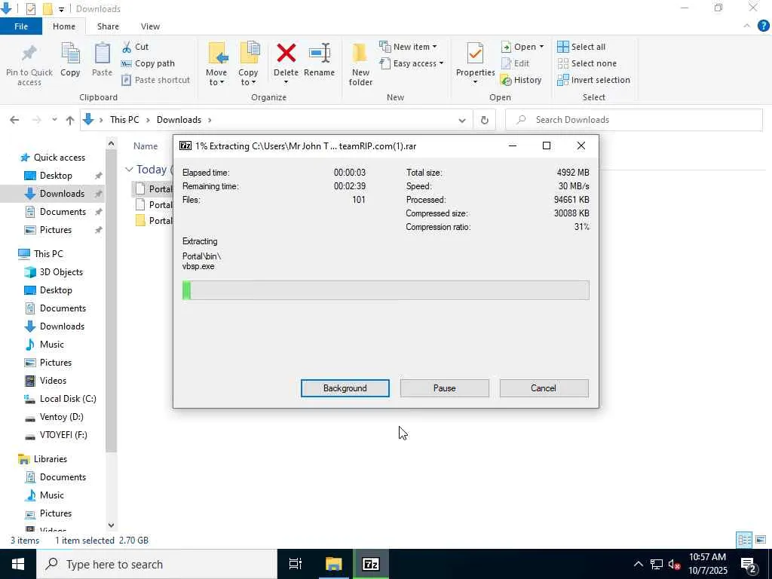Click Pin to Quick access icon
This screenshot has height=579, width=772.
point(29,54)
